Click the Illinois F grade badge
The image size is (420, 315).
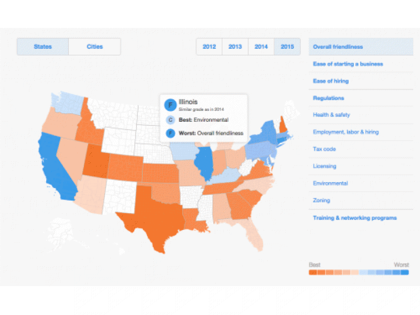click(x=170, y=104)
